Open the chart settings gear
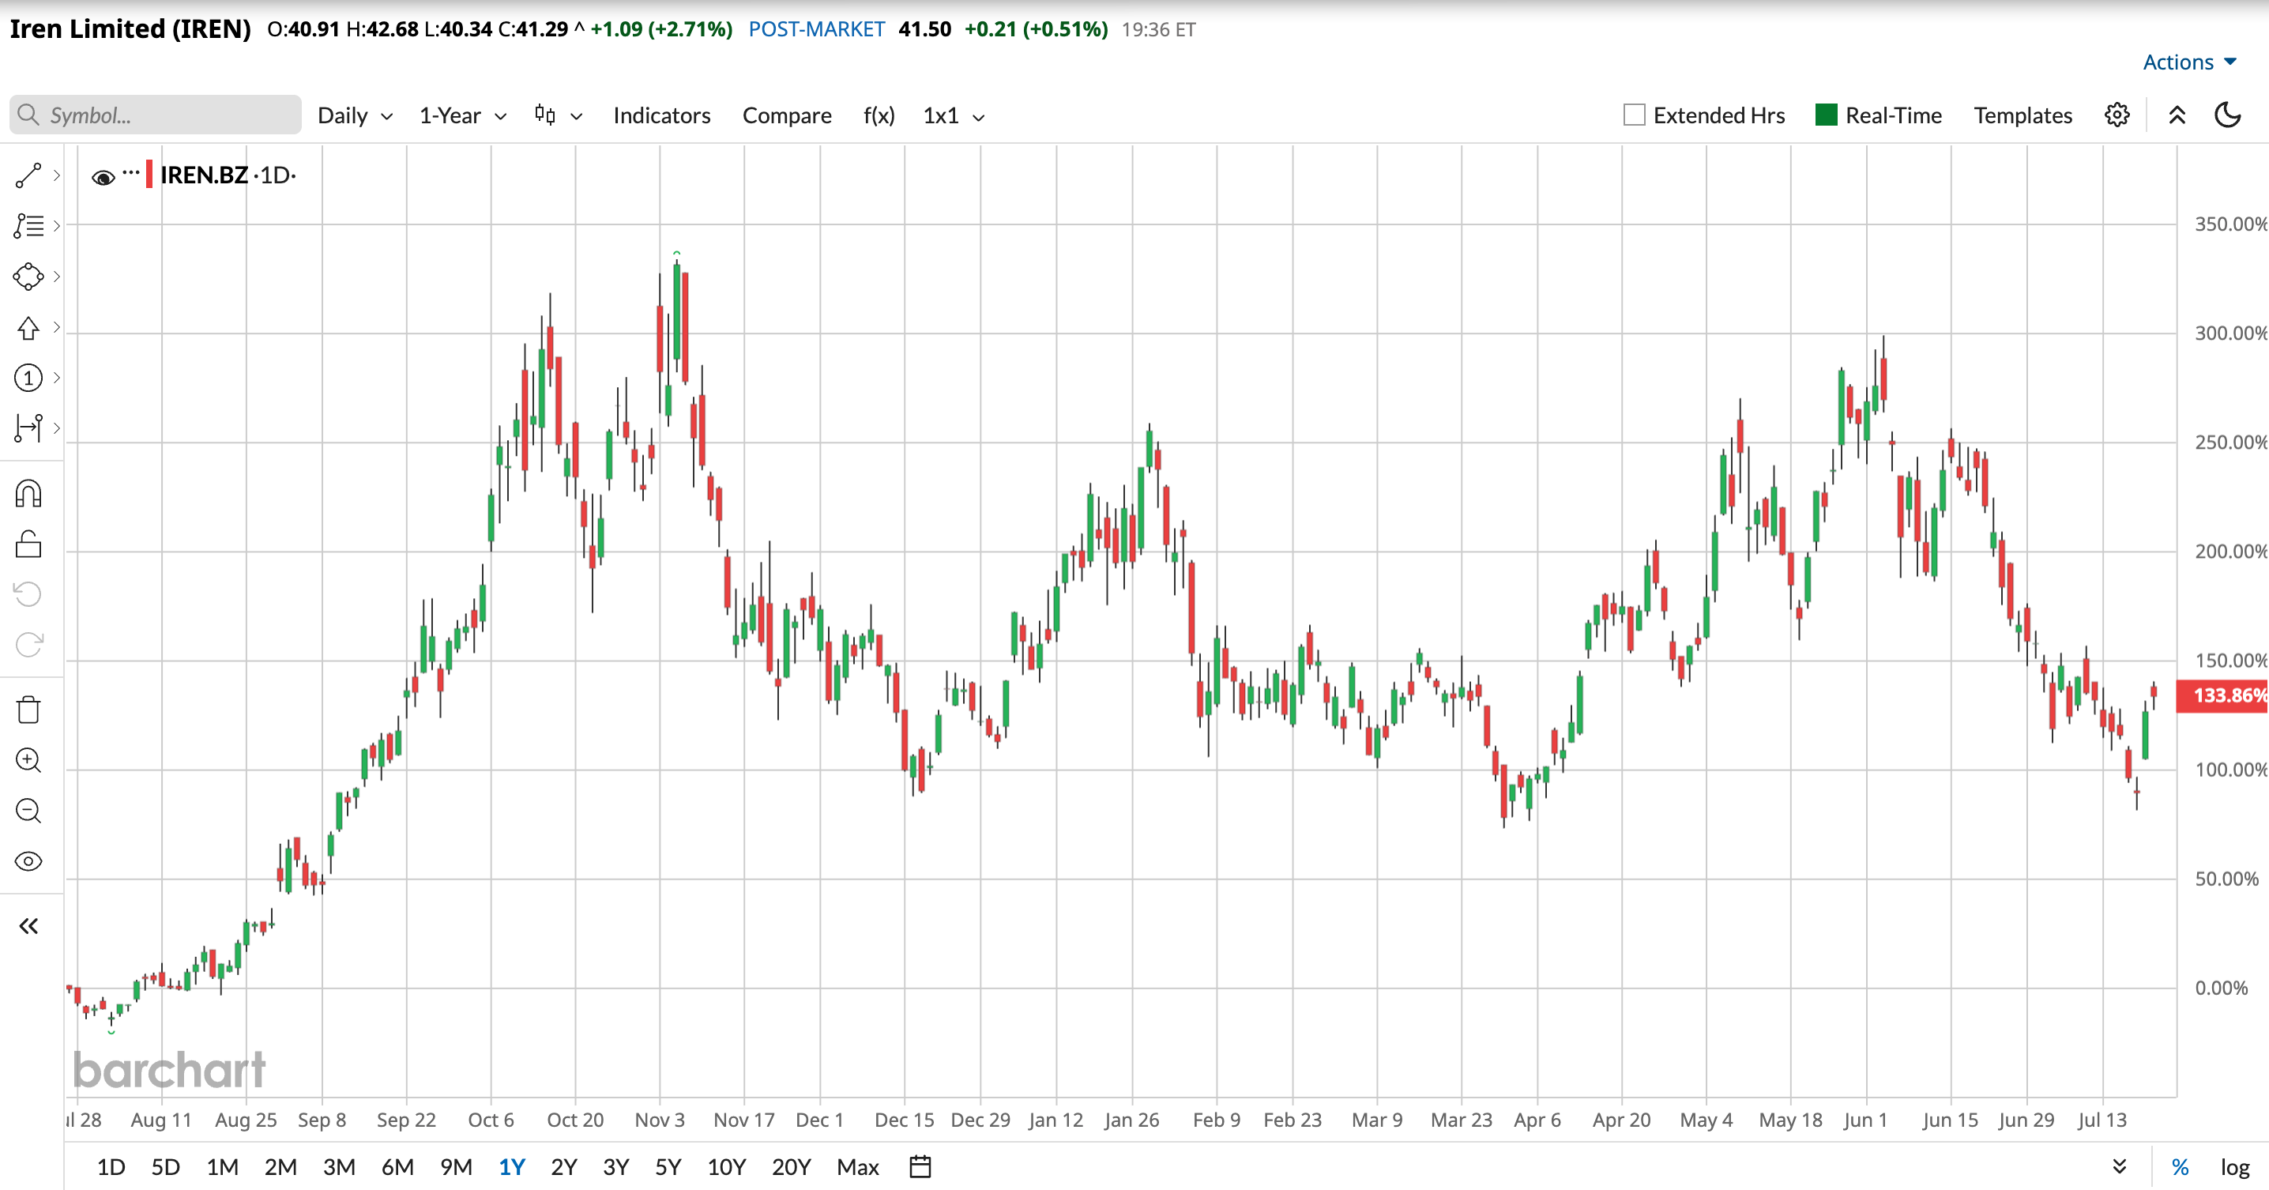Viewport: 2269px width, 1190px height. 2117,115
